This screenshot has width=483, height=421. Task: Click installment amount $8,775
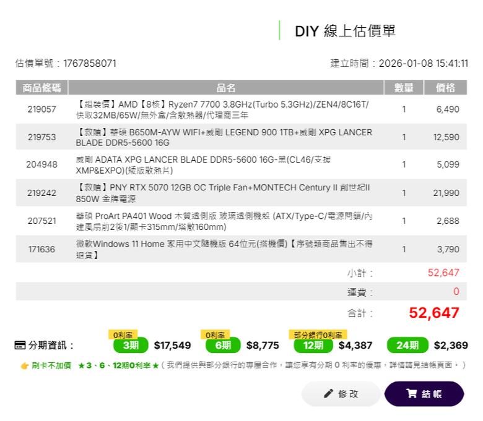[263, 346]
